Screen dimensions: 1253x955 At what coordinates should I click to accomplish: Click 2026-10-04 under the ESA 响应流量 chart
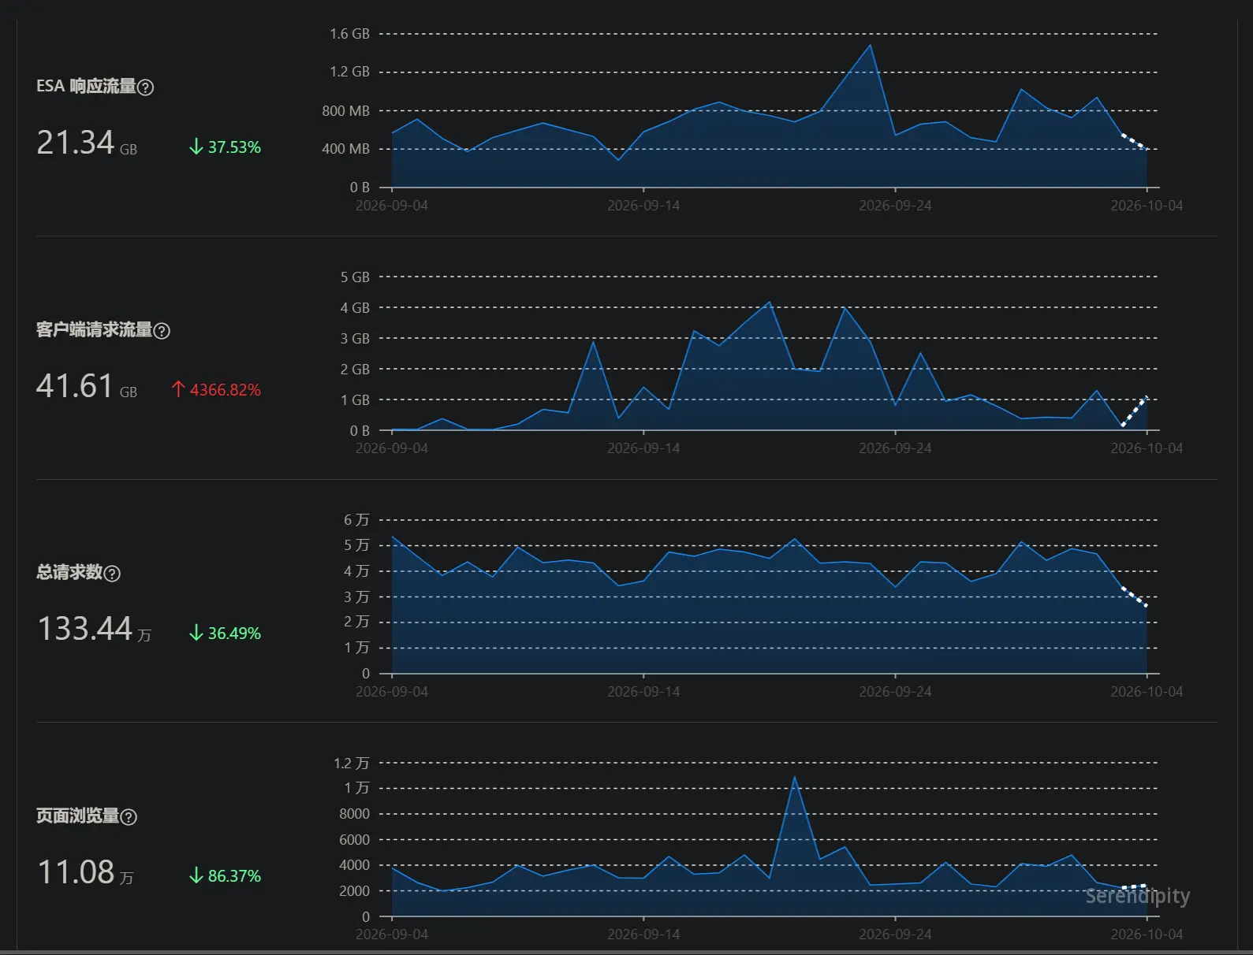tap(1147, 206)
